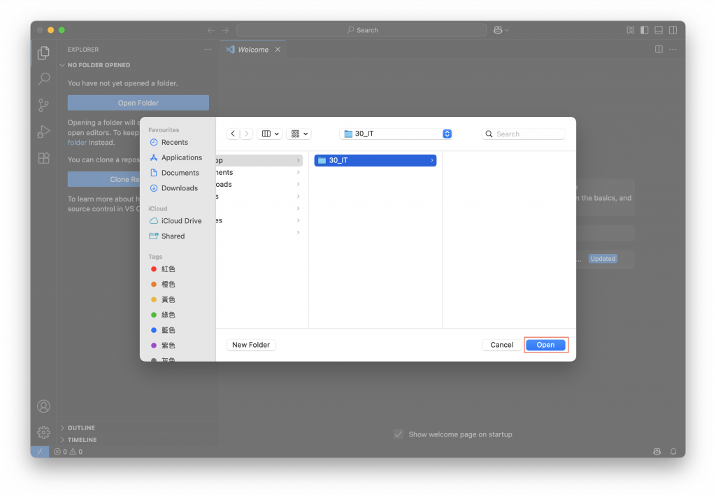Confirm with the Open button
716x498 pixels.
coord(545,345)
